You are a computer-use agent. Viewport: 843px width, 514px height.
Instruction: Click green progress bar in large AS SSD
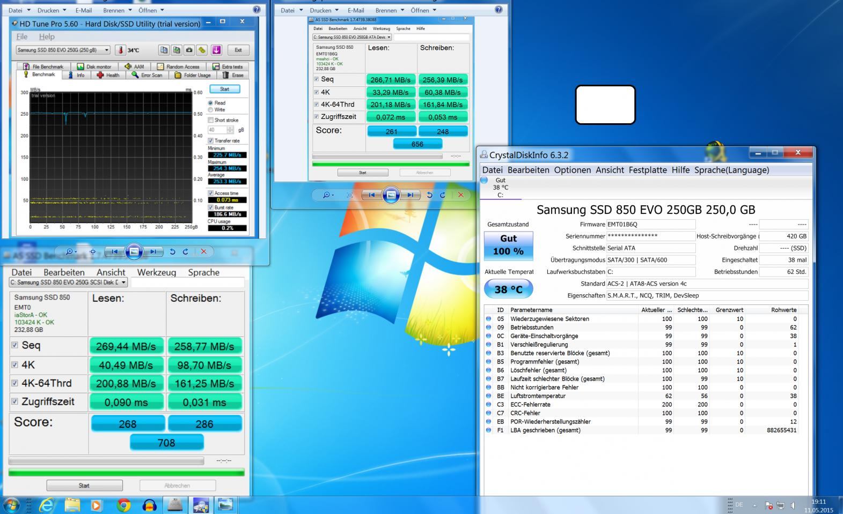pyautogui.click(x=127, y=472)
